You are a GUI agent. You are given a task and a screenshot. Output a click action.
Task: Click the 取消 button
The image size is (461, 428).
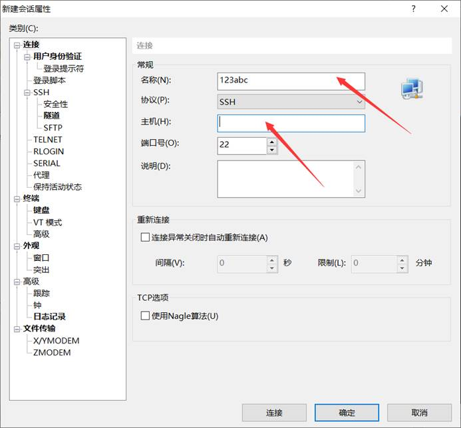coord(419,413)
